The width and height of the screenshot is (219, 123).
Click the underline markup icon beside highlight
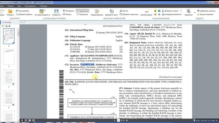click(x=159, y=11)
